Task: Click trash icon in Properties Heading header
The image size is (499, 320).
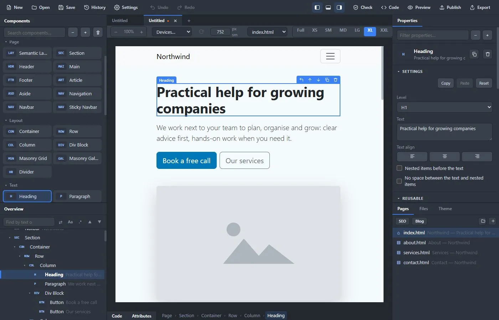Action: [488, 54]
